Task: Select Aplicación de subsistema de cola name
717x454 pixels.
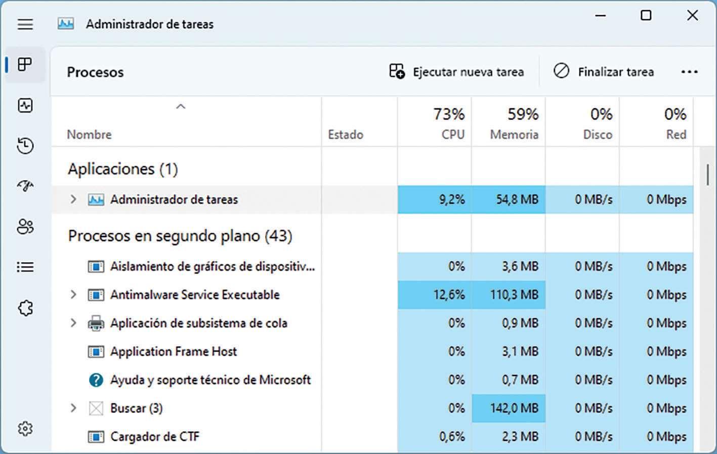Action: click(x=199, y=323)
